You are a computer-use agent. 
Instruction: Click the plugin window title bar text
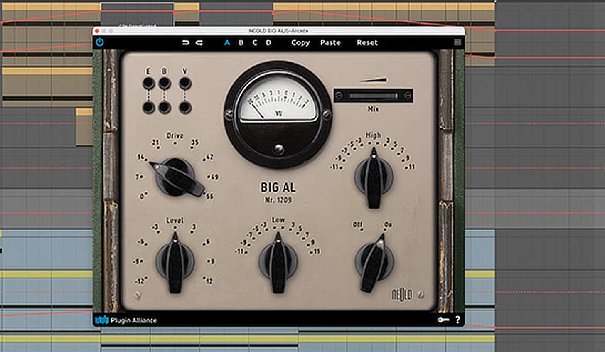coord(278,31)
